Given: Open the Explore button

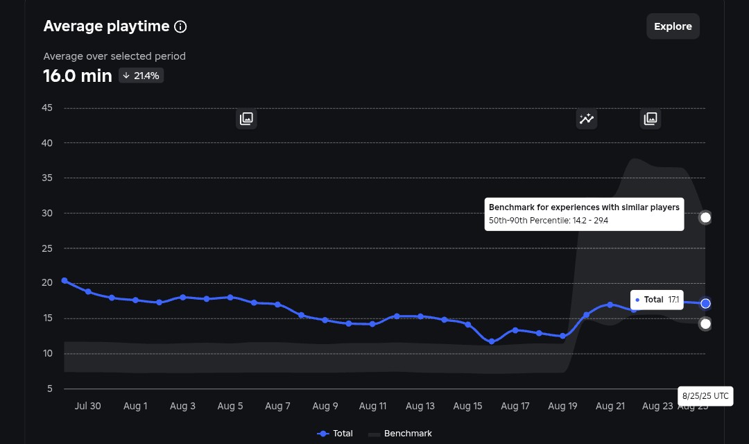Looking at the screenshot, I should pyautogui.click(x=673, y=26).
